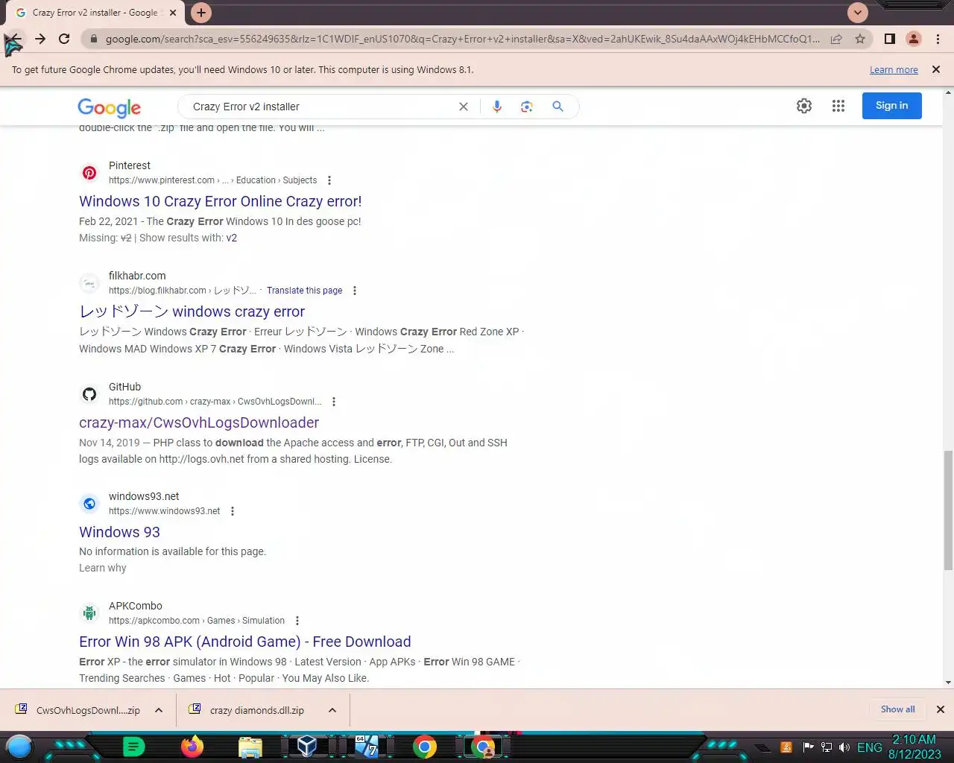Open the Chrome three-dot menu

[x=938, y=39]
